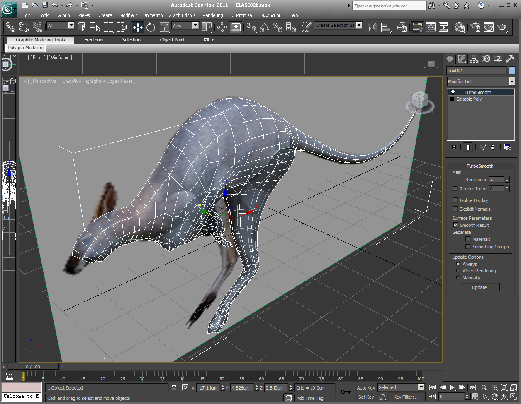Select the When Rendering update option
521x404 pixels.
(458, 271)
